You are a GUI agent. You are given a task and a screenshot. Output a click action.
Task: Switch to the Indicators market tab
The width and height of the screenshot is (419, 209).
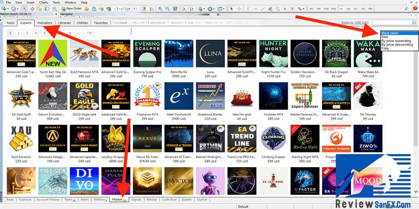click(45, 23)
